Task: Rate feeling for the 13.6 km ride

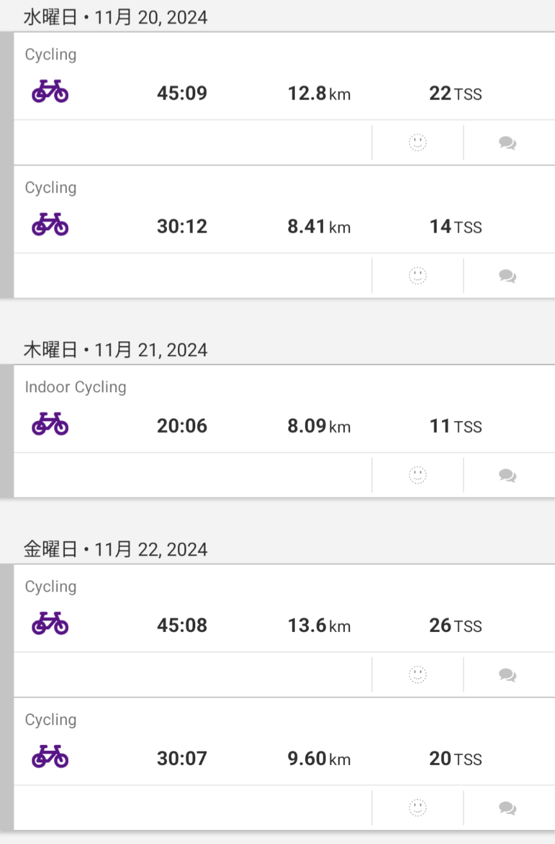Action: point(418,674)
